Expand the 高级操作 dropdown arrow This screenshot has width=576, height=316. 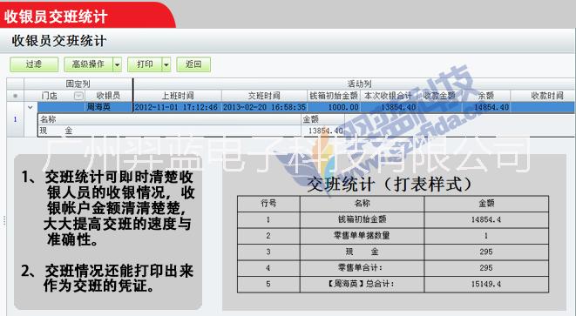[117, 64]
